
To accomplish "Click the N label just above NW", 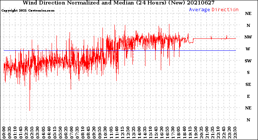I will pyautogui.click(x=248, y=25).
